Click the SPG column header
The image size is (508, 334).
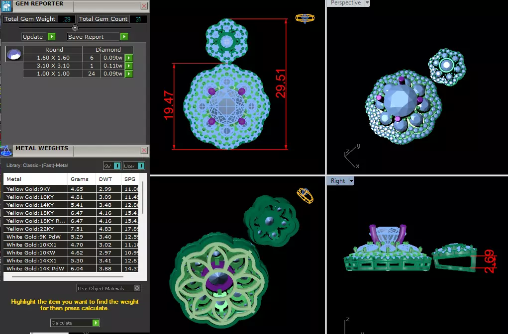(x=130, y=179)
